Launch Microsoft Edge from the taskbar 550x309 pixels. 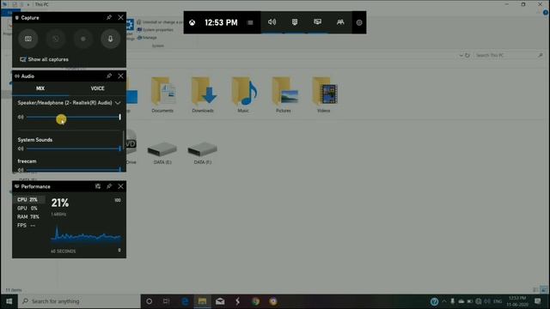(x=185, y=301)
